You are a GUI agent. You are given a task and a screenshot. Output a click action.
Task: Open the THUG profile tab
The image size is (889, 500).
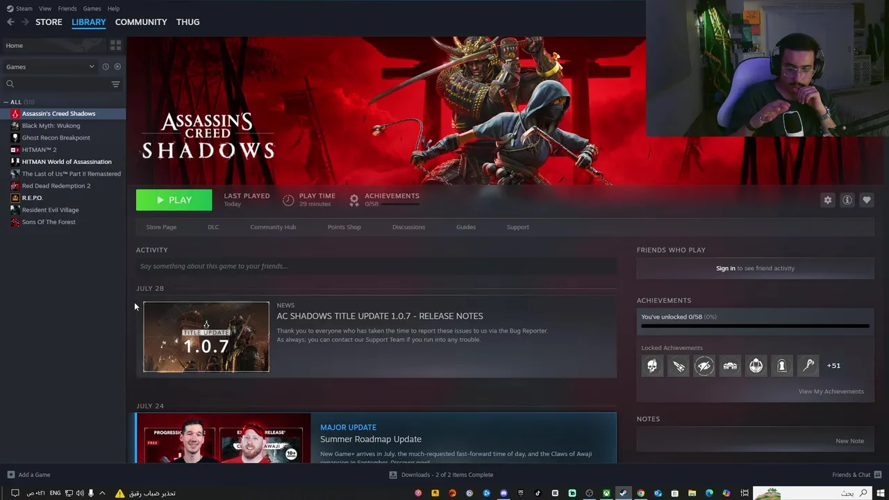click(188, 22)
